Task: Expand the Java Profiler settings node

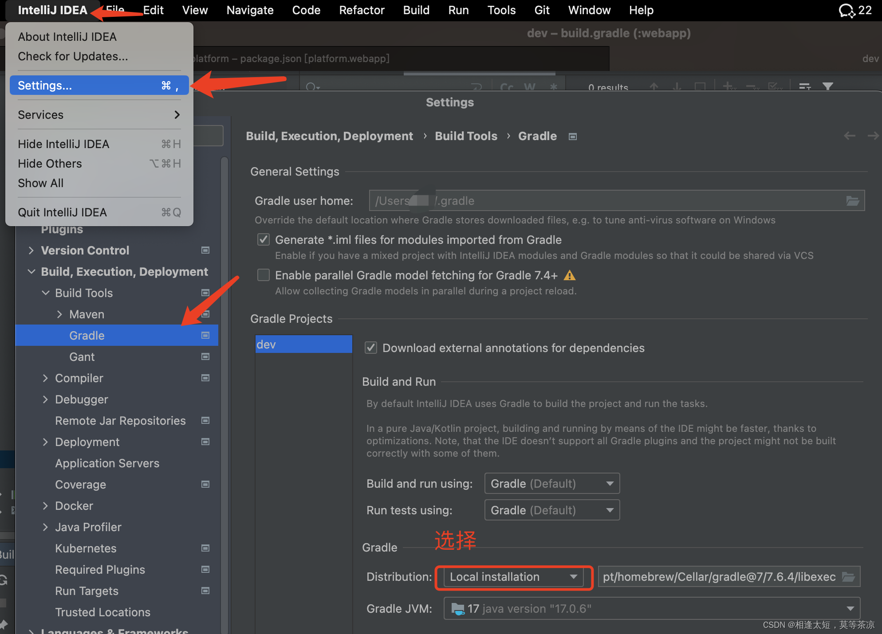Action: [x=45, y=527]
